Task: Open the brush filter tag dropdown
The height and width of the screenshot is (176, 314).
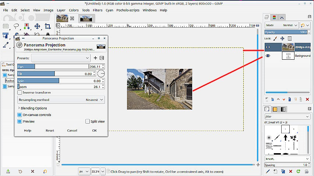Action: (x=287, y=116)
